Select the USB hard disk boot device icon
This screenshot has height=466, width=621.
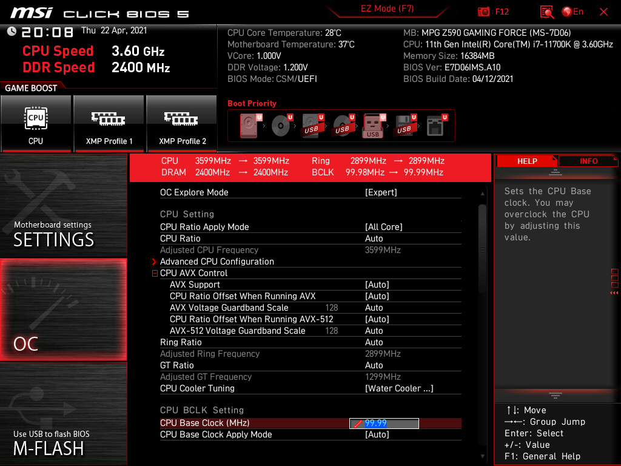pyautogui.click(x=312, y=126)
